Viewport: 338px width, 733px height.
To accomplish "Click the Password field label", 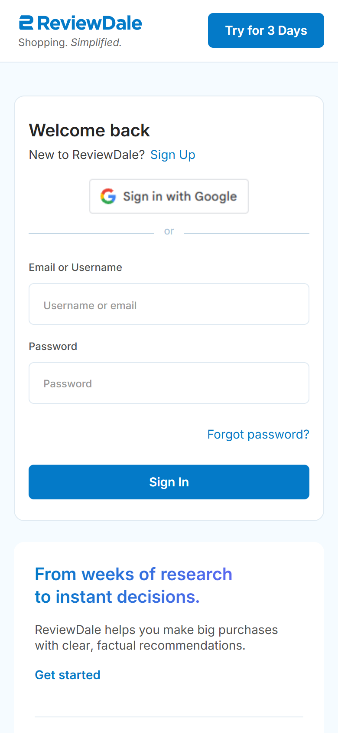I will pyautogui.click(x=53, y=347).
